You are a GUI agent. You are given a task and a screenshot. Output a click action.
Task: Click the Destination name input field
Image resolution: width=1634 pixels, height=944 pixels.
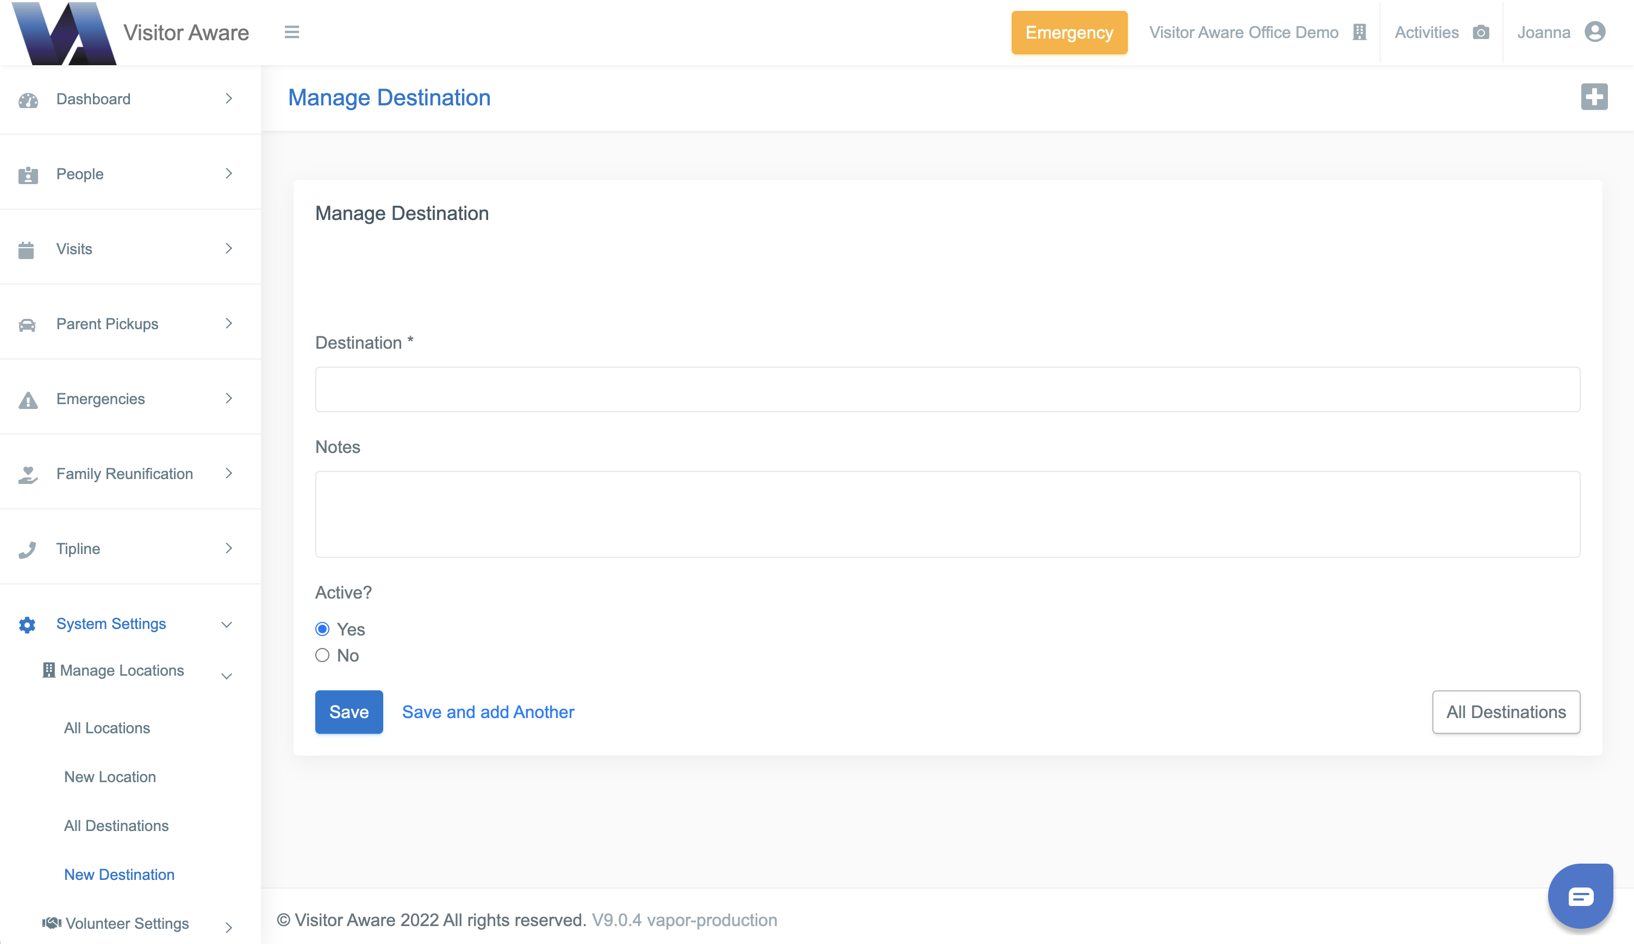pos(947,389)
